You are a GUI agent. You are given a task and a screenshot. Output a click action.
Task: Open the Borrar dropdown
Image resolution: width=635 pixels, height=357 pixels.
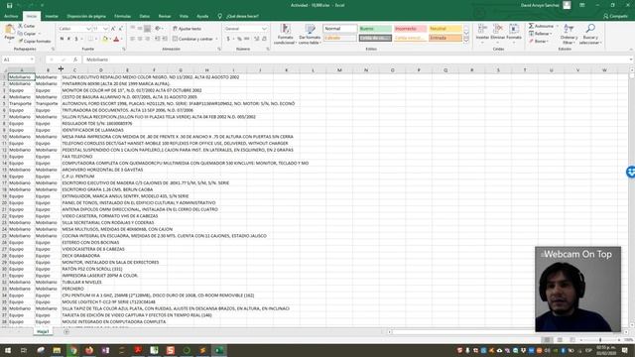tap(539, 42)
